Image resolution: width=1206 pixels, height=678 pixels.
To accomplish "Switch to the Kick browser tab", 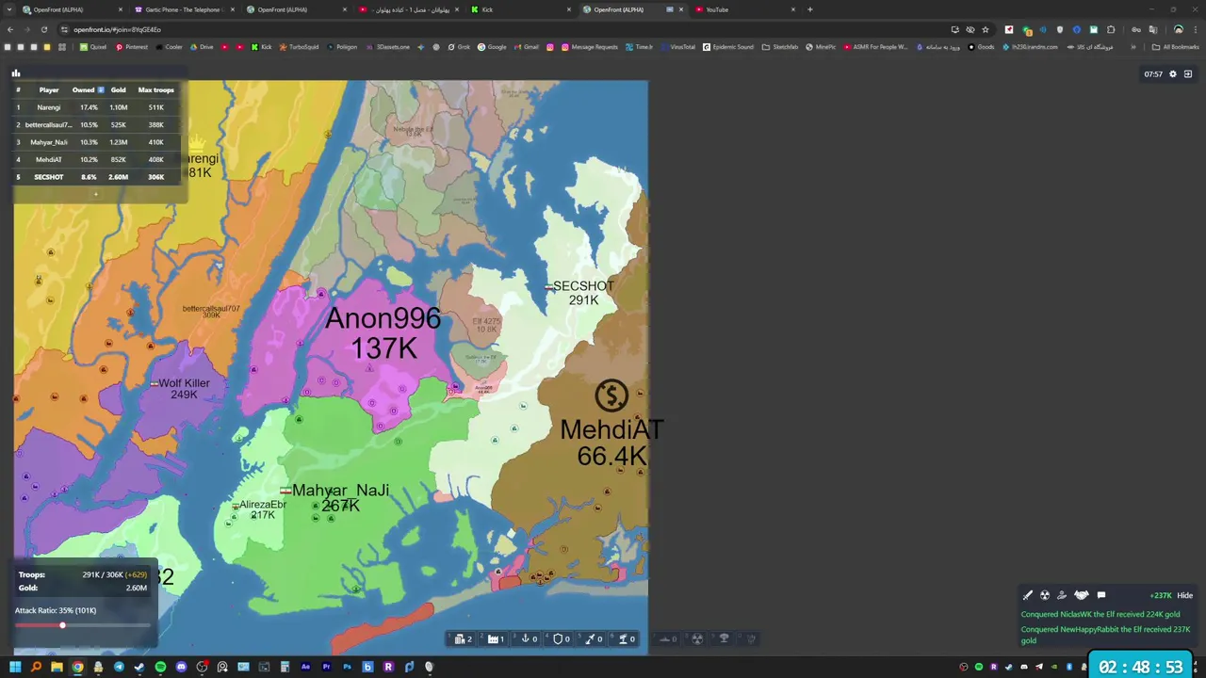I will [520, 9].
